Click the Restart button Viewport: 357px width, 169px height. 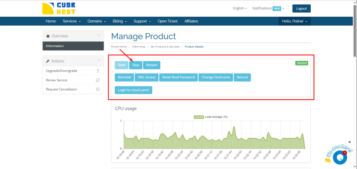(152, 65)
